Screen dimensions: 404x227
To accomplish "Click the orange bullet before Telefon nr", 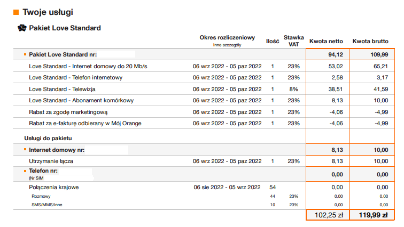I will (25, 171).
